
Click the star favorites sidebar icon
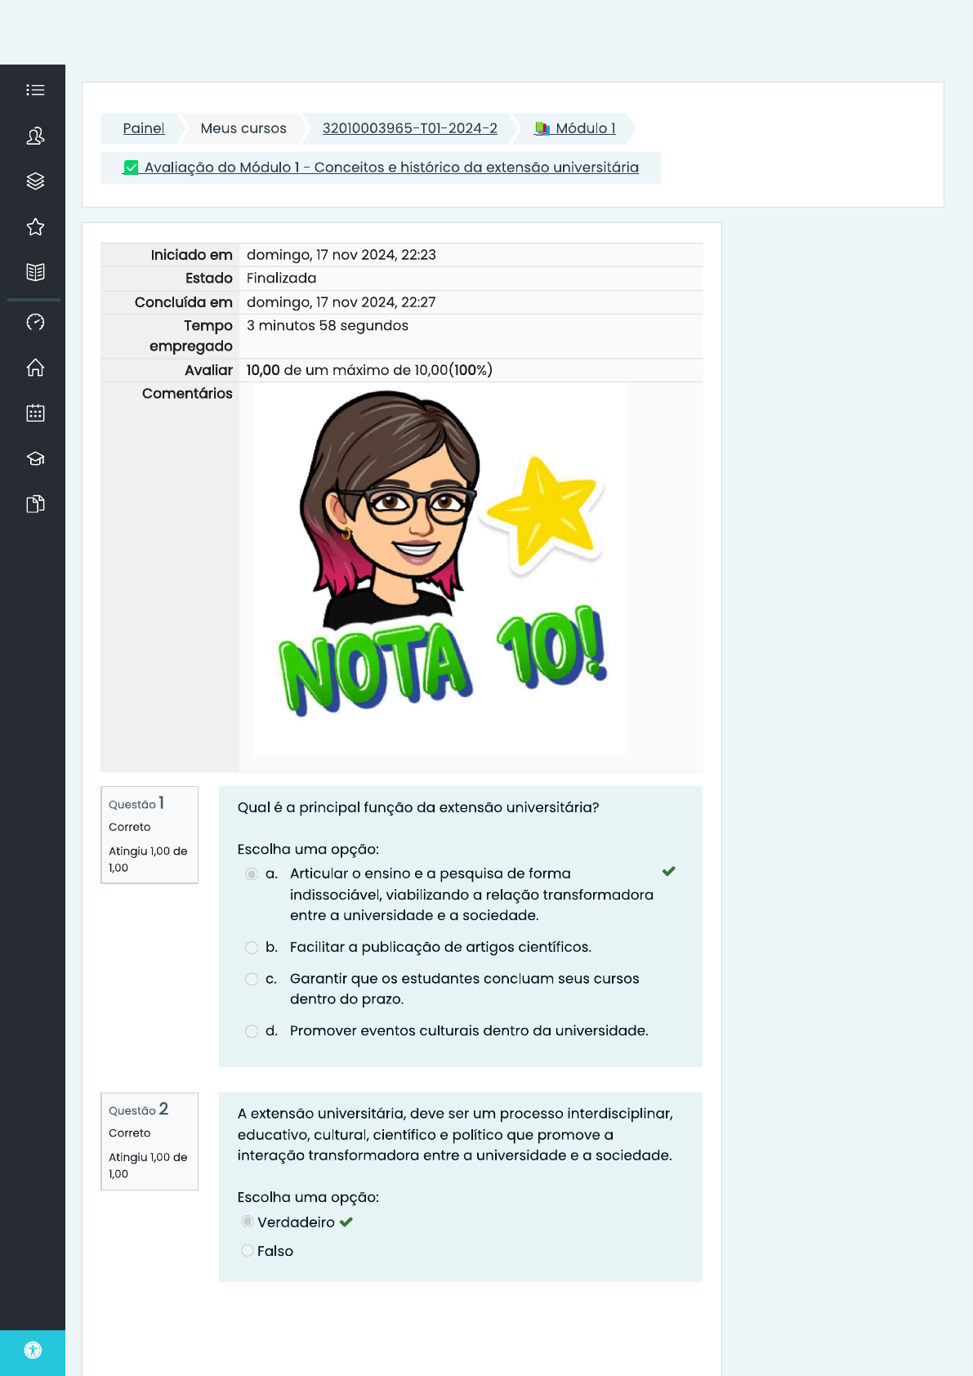pos(35,227)
